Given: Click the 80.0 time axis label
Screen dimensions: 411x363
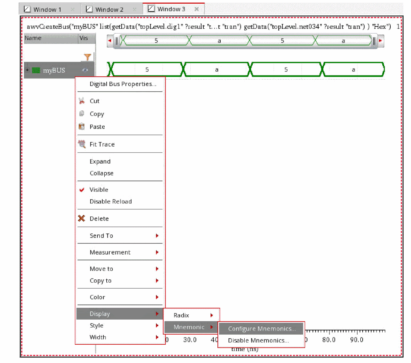Looking at the screenshot, I should click(329, 340).
